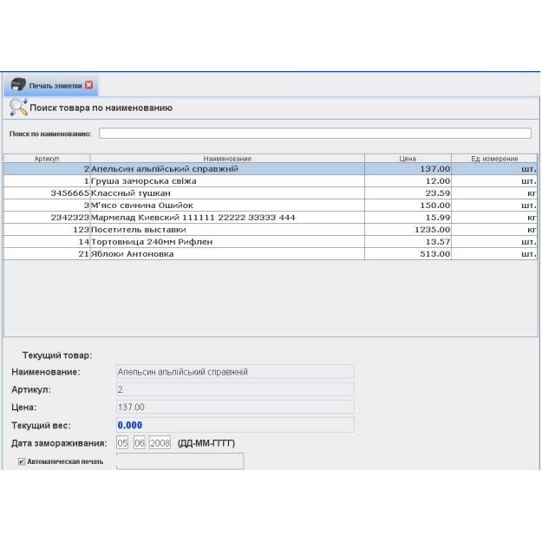Image resolution: width=542 pixels, height=542 pixels.
Task: Click the magnifier search icon
Action: point(18,108)
